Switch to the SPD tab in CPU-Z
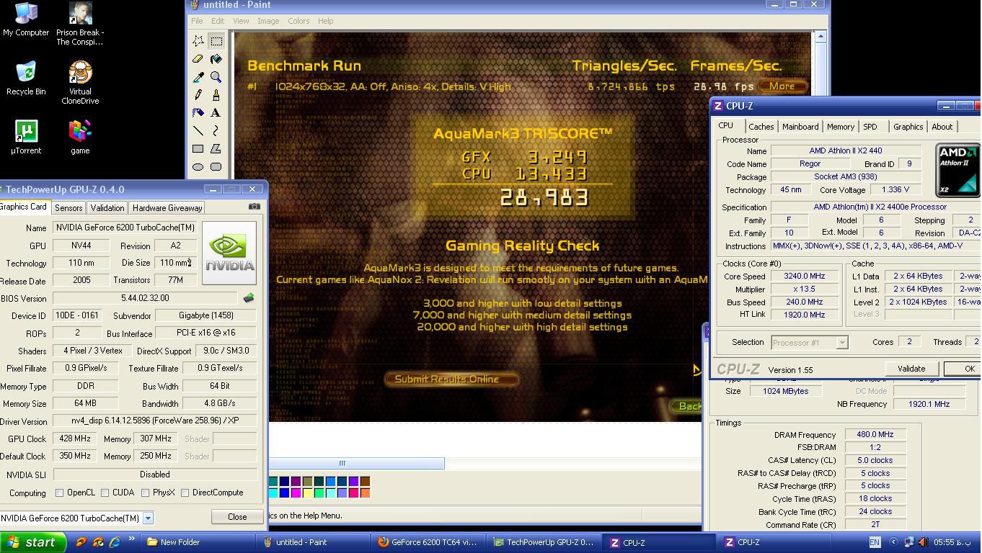This screenshot has width=982, height=553. pos(870,127)
